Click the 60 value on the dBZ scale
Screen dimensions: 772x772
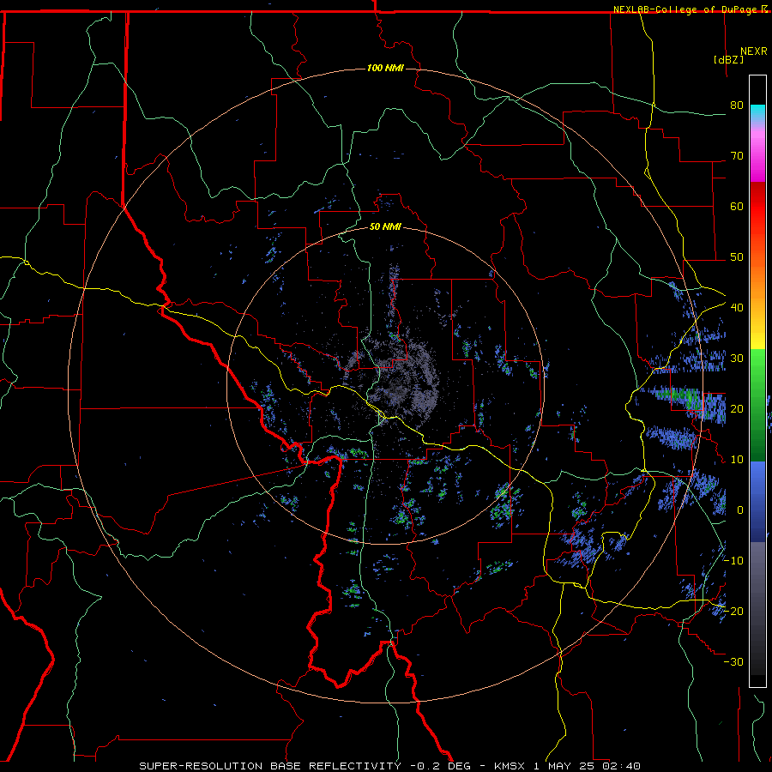coord(737,206)
